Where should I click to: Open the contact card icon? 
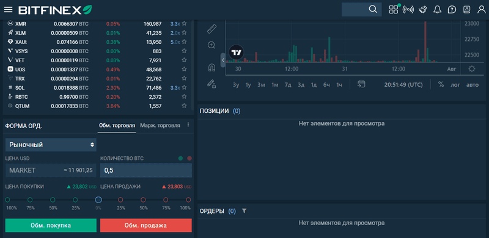(x=466, y=10)
